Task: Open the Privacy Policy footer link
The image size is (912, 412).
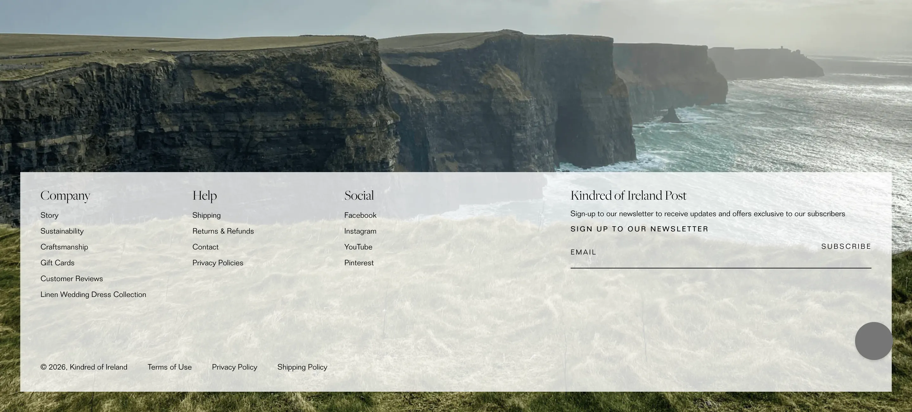Action: (x=234, y=367)
